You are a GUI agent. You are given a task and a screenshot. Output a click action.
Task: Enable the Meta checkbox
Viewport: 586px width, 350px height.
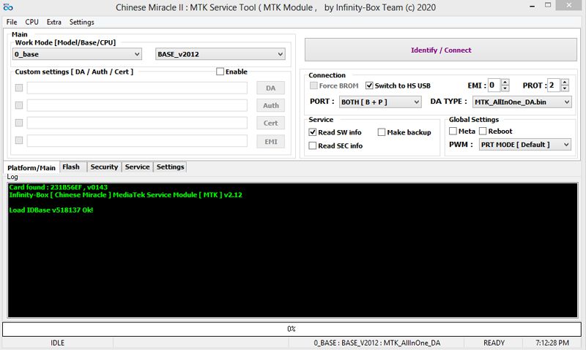point(453,132)
